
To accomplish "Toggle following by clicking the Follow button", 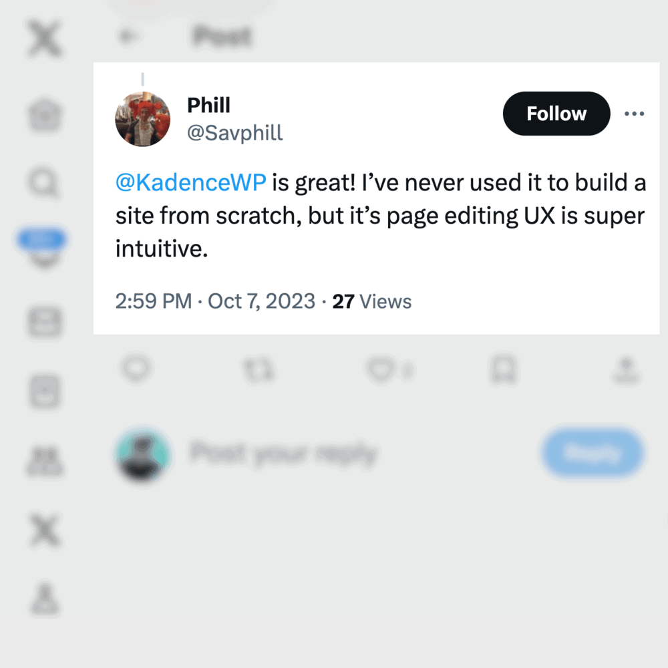I will coord(556,114).
